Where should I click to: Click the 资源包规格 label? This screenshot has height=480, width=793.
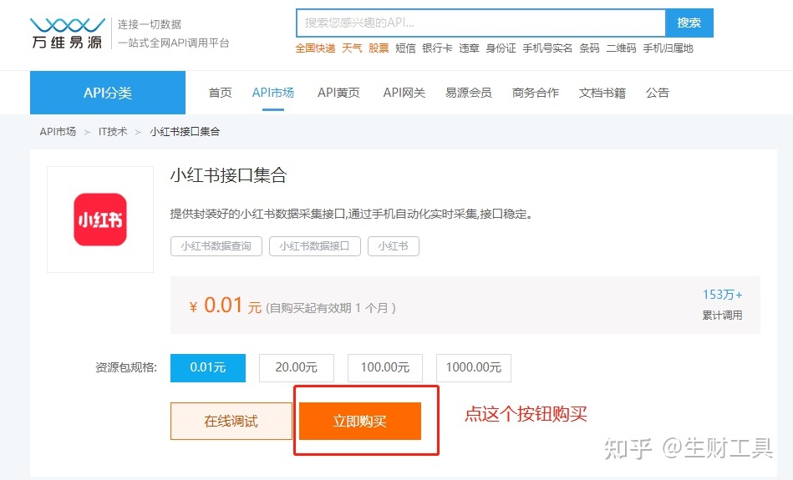pyautogui.click(x=126, y=367)
